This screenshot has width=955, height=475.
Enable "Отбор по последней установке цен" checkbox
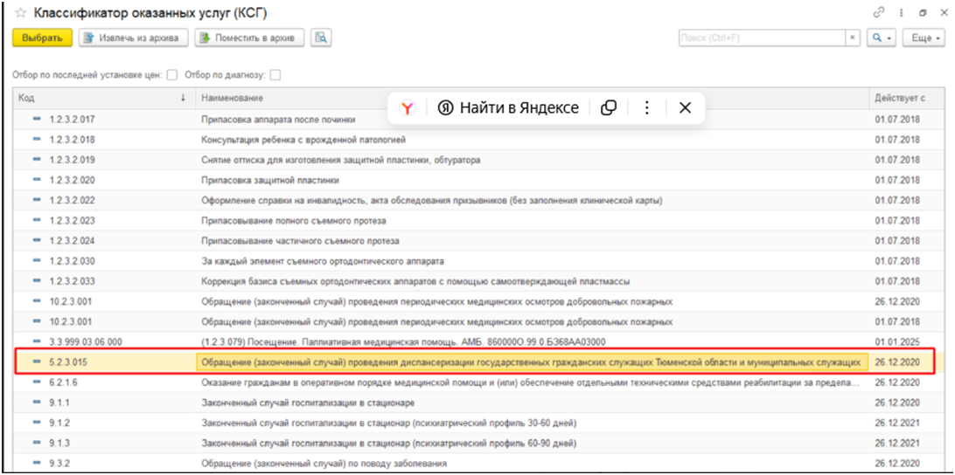pos(172,75)
